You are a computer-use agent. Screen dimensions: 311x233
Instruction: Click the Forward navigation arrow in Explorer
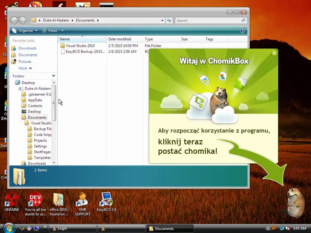tap(22, 20)
